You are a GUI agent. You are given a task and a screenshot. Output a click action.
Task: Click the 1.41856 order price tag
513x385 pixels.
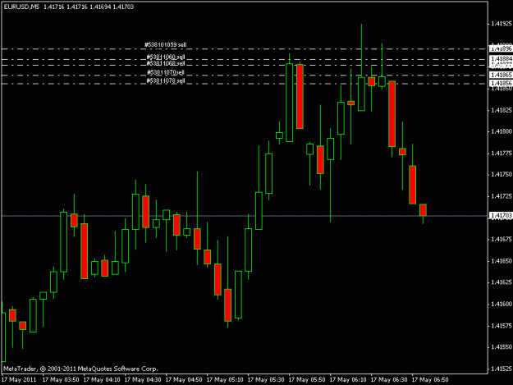pos(501,84)
